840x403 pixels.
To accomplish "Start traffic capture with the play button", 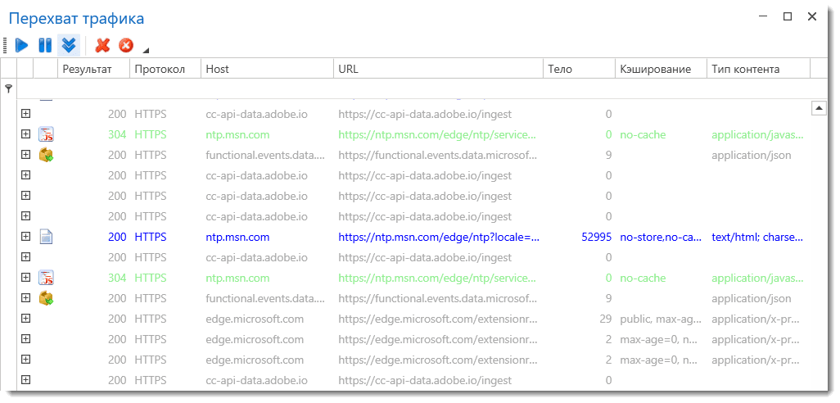I will click(x=22, y=45).
